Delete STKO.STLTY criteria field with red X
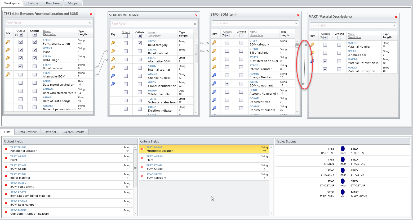413x220 pixels. point(143,176)
